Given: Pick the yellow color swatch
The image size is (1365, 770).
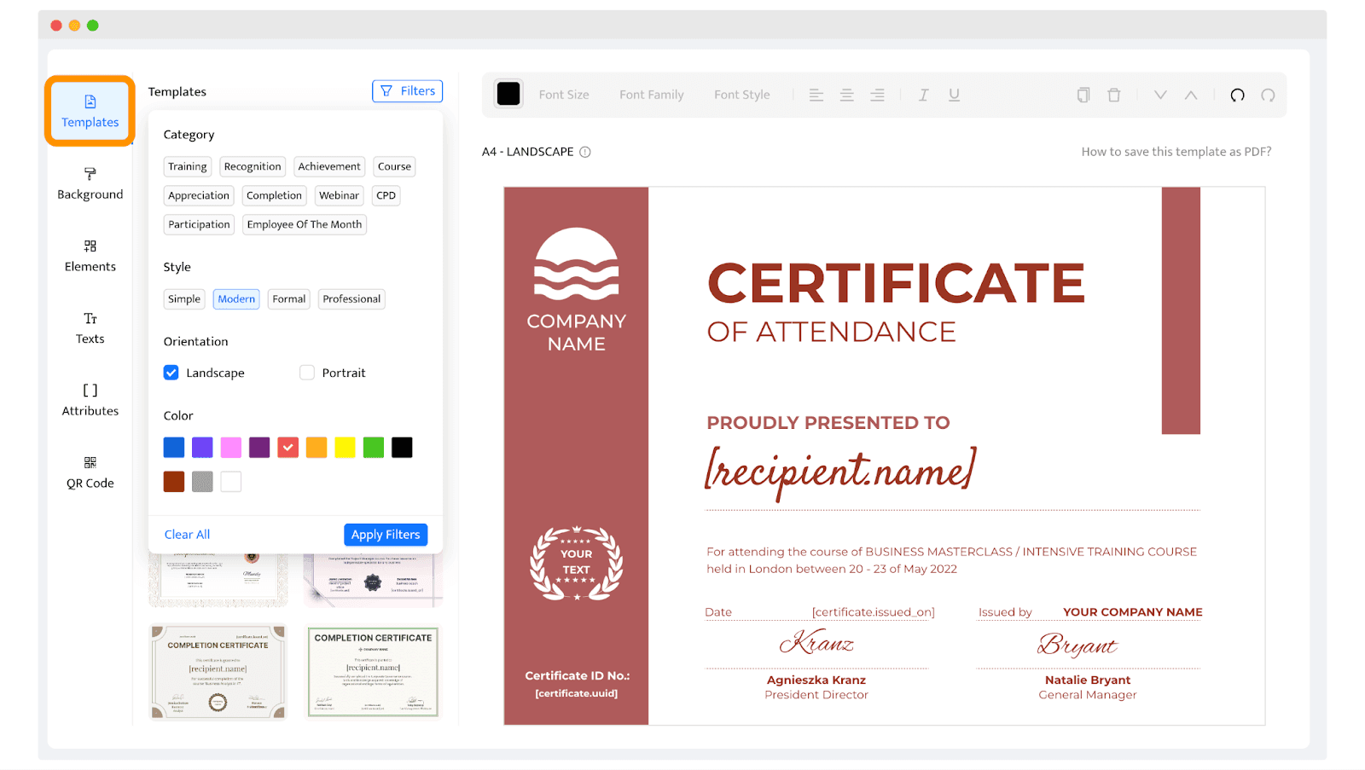Looking at the screenshot, I should coord(345,448).
